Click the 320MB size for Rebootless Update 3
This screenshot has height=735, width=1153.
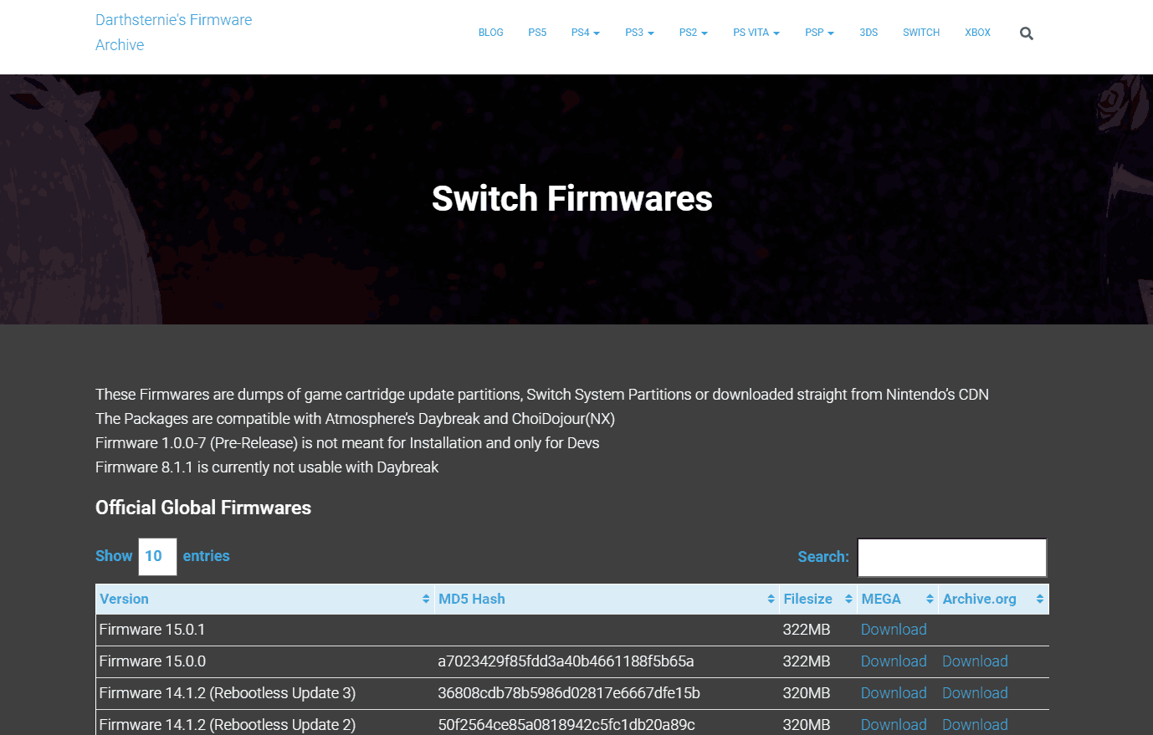click(807, 693)
